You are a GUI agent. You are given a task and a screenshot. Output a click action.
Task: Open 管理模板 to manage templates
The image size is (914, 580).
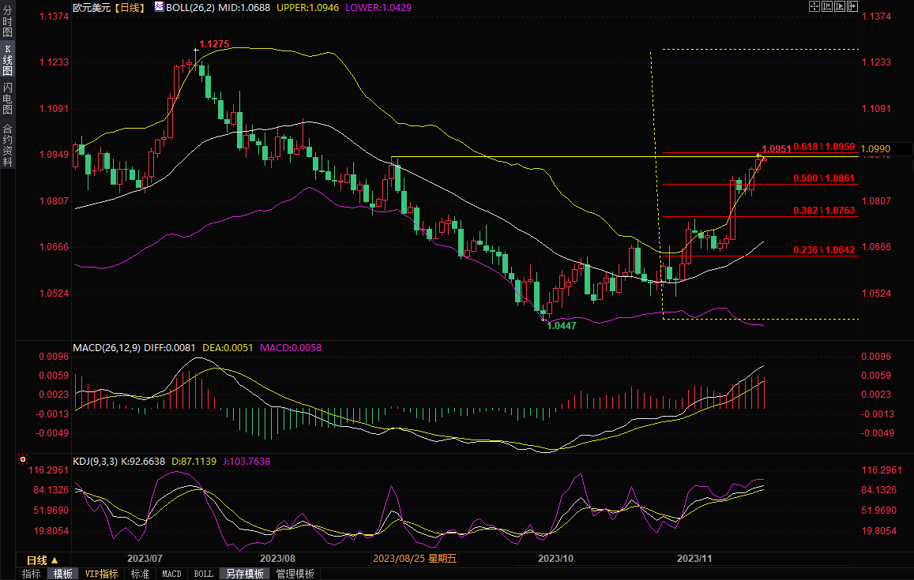(295, 574)
